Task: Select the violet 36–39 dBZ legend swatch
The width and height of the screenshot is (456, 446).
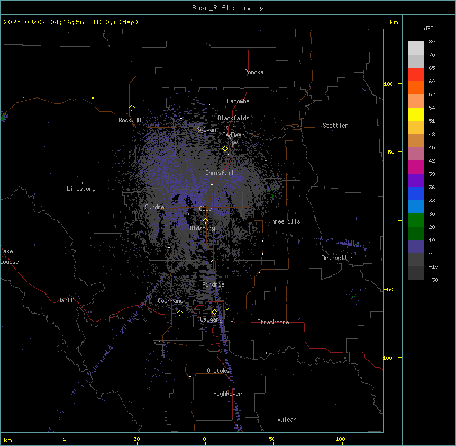Action: coord(416,181)
